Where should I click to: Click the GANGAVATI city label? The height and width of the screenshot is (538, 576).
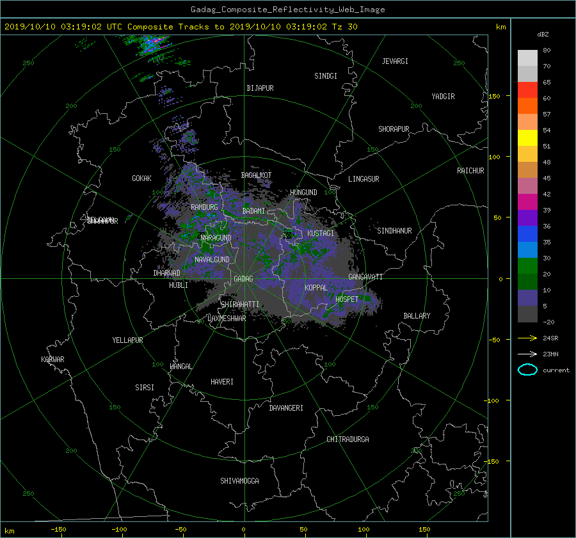coord(365,277)
